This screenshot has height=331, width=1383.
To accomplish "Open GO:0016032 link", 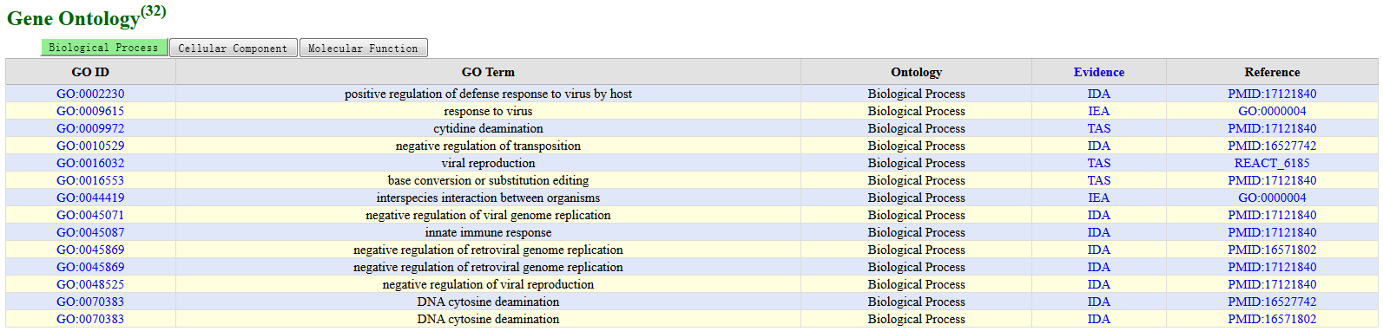I will (x=90, y=163).
